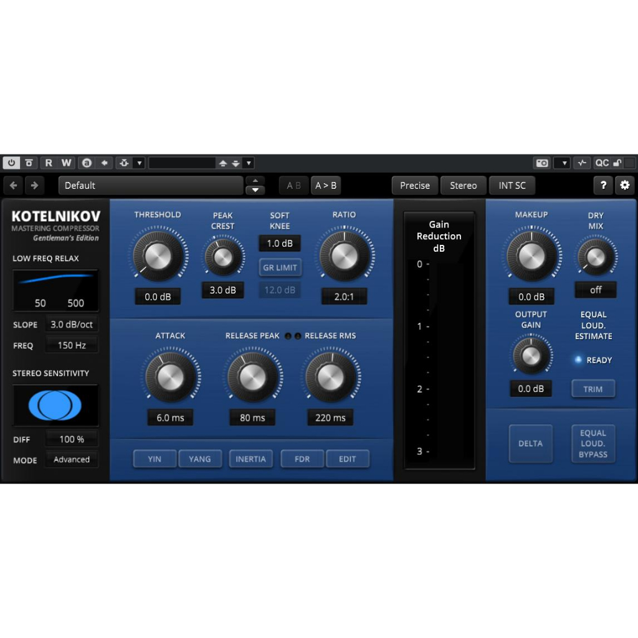Toggle the FDR button
The height and width of the screenshot is (638, 638).
pyautogui.click(x=302, y=459)
